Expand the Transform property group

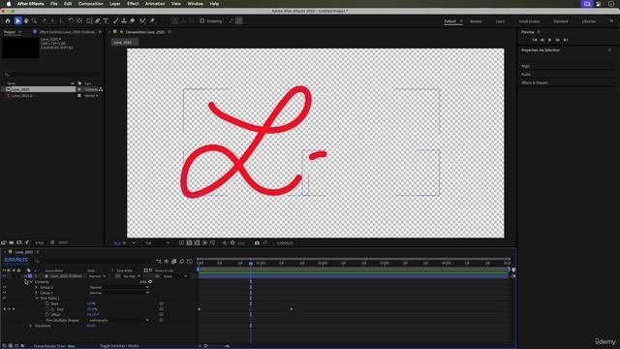point(31,326)
